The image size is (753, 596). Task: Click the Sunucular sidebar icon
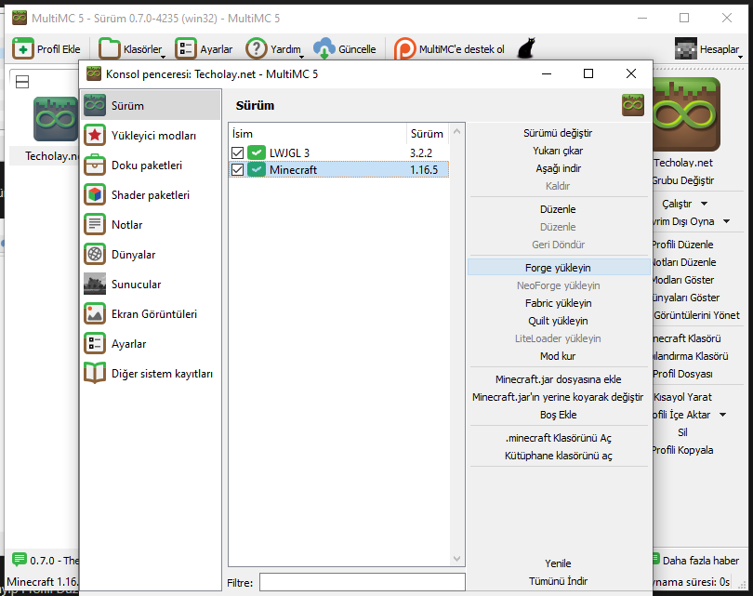point(95,284)
